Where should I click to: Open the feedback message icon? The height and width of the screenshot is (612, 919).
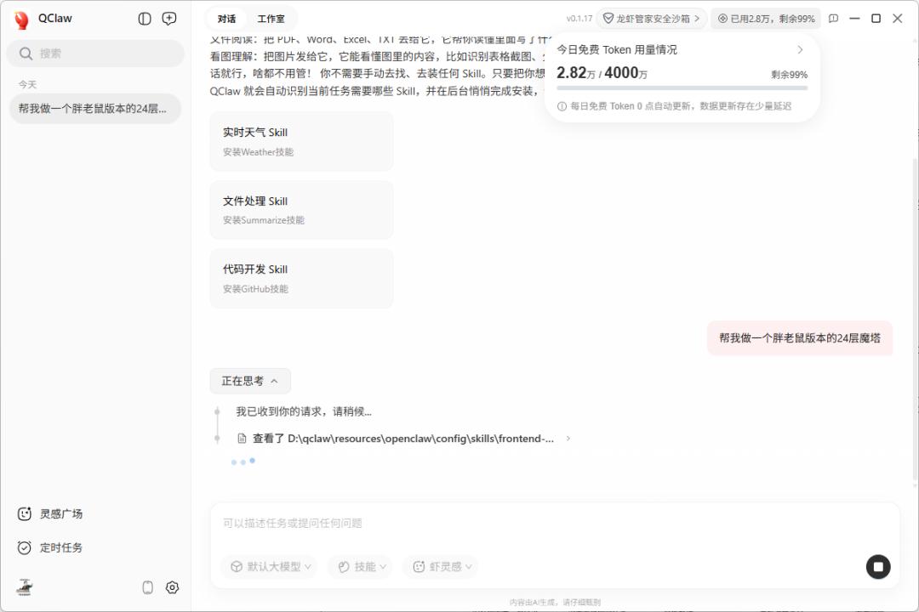tap(833, 19)
